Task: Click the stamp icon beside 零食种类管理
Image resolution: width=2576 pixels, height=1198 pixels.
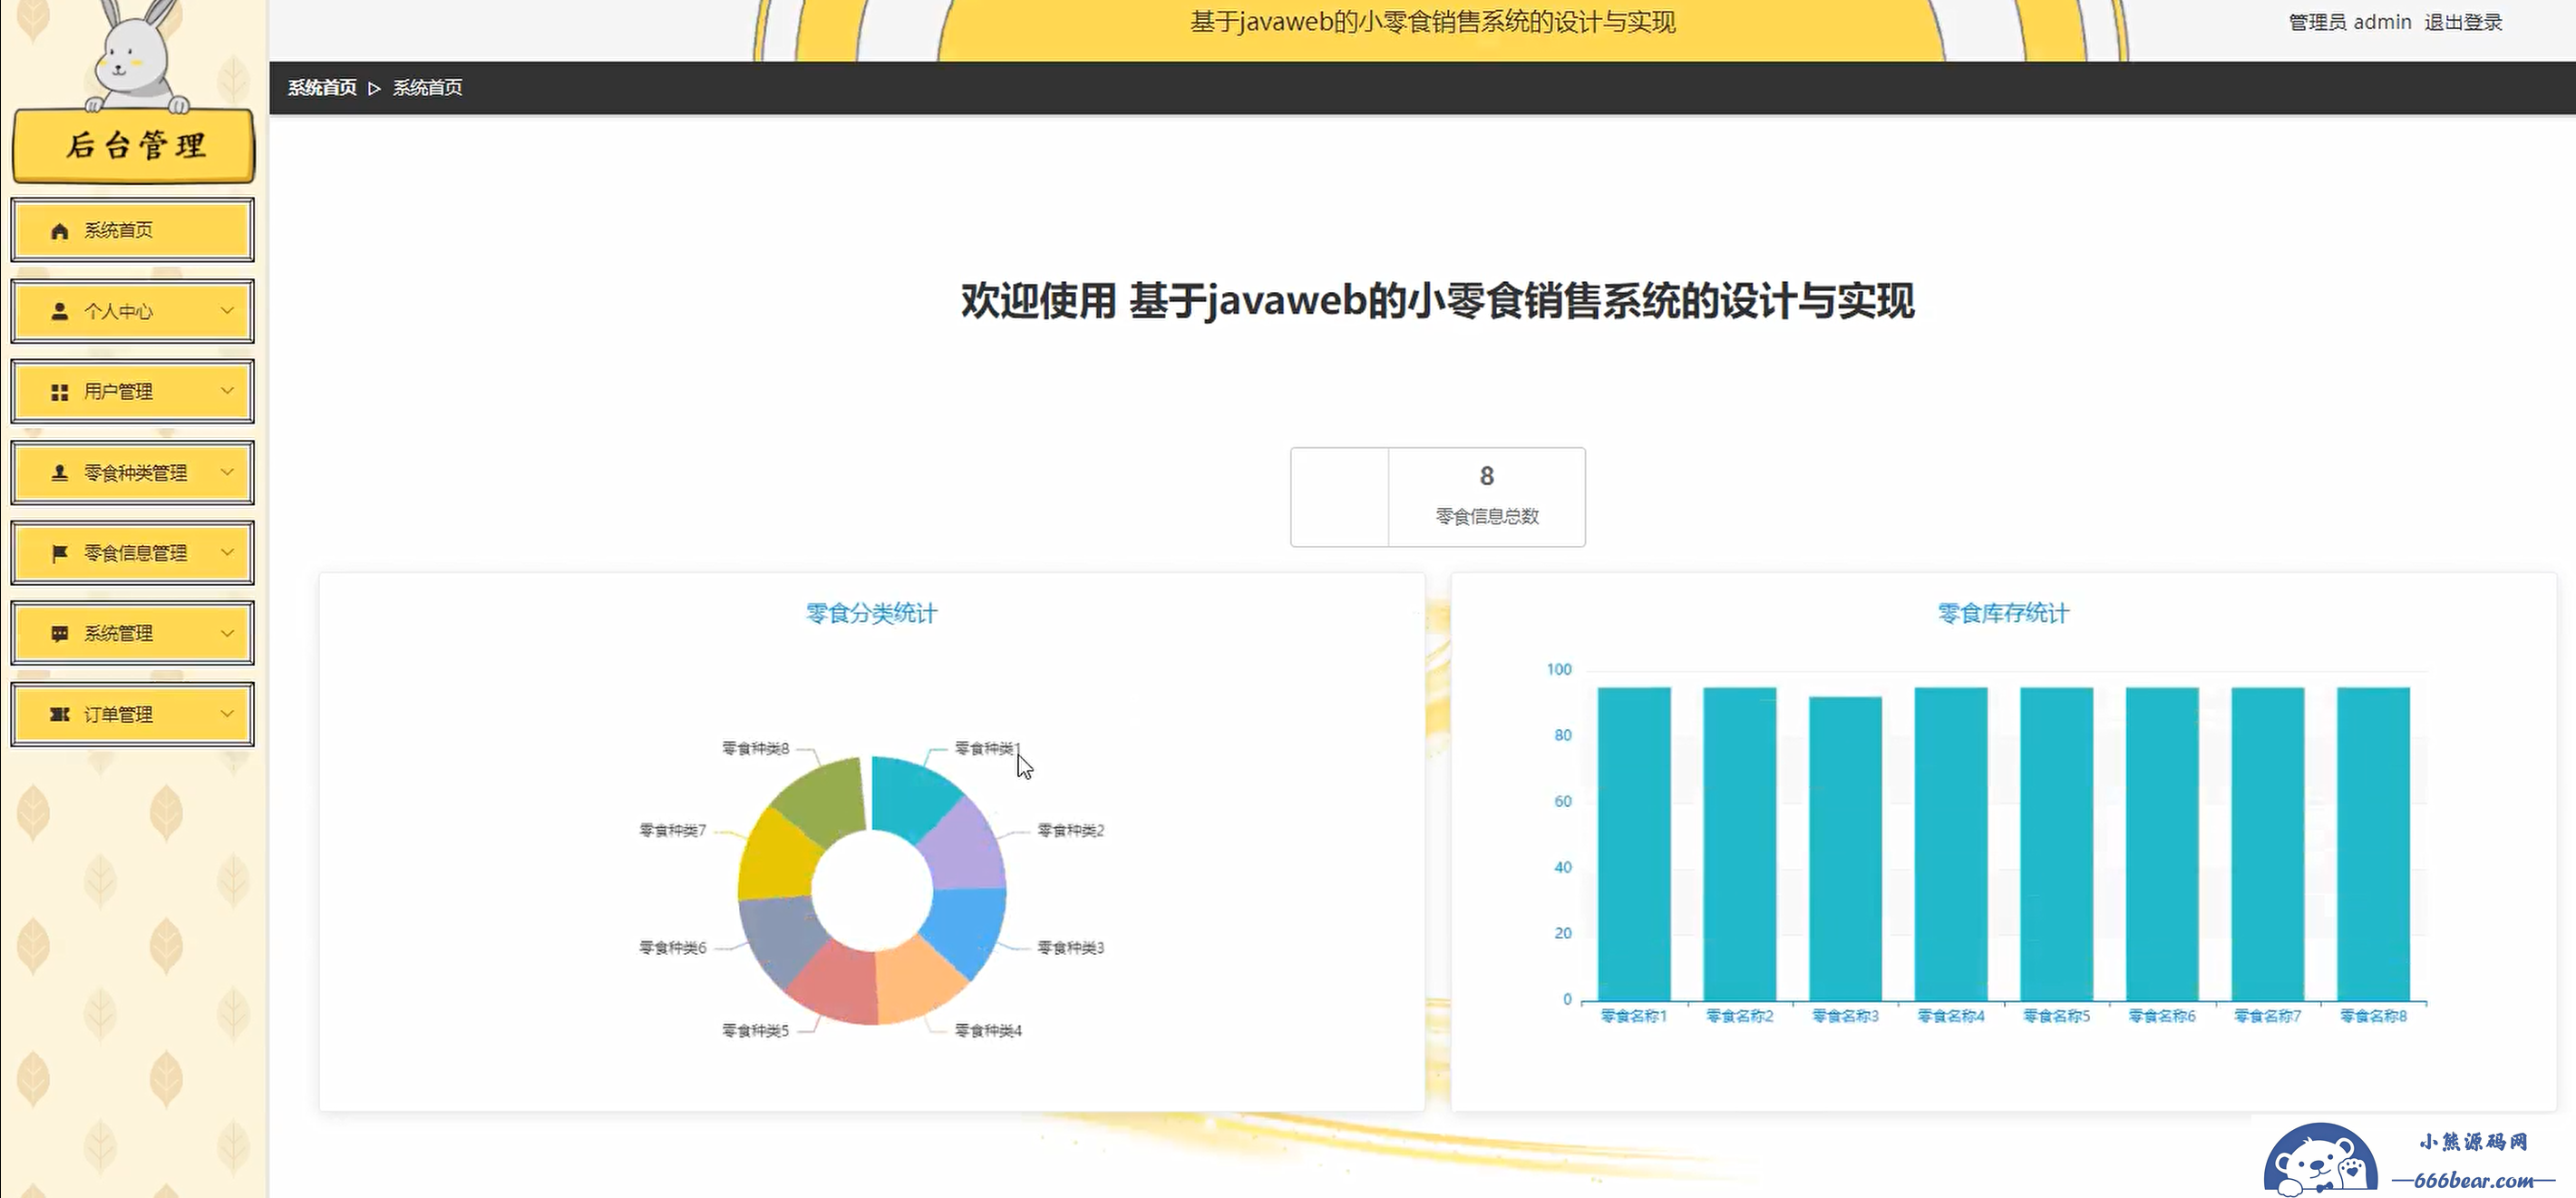Action: click(x=60, y=473)
